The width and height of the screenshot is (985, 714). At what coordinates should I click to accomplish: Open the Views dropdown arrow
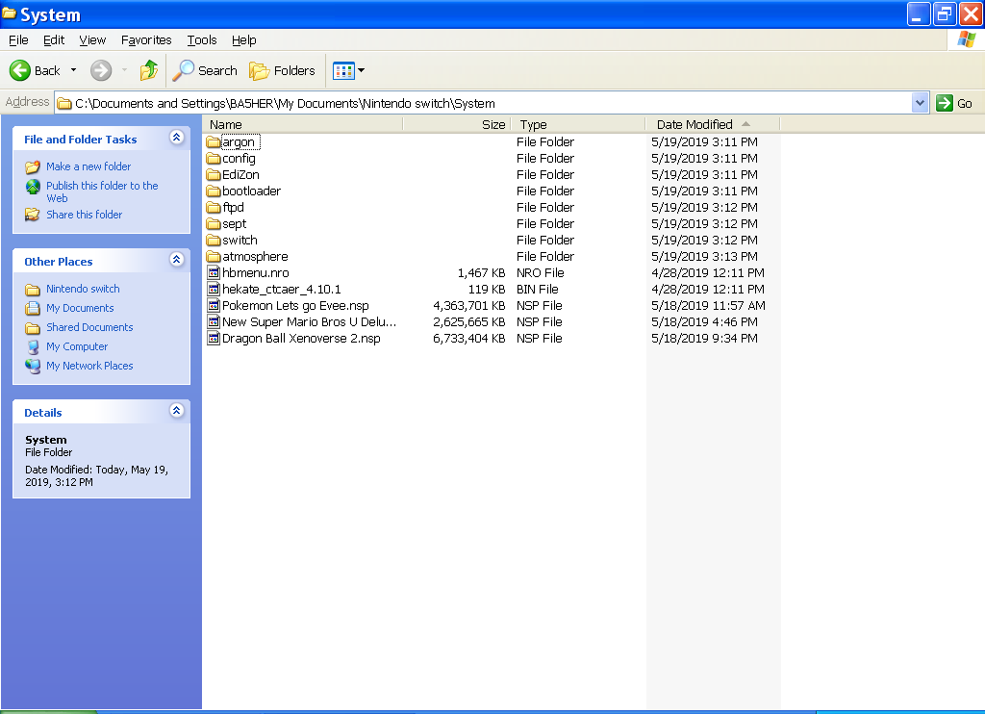tap(362, 70)
